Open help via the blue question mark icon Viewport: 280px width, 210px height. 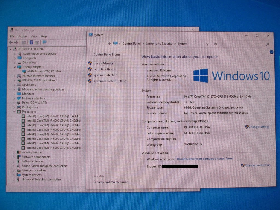[272, 52]
